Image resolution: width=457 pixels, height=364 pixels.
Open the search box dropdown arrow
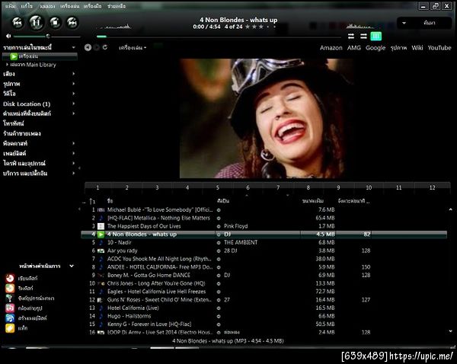tap(404, 23)
